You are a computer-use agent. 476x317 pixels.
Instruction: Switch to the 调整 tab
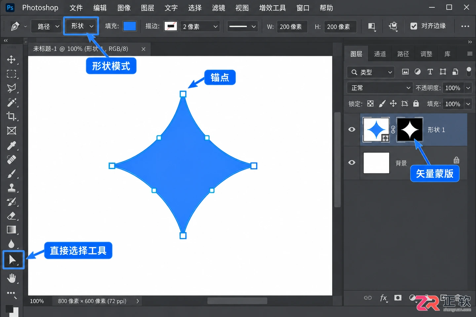[x=426, y=54]
